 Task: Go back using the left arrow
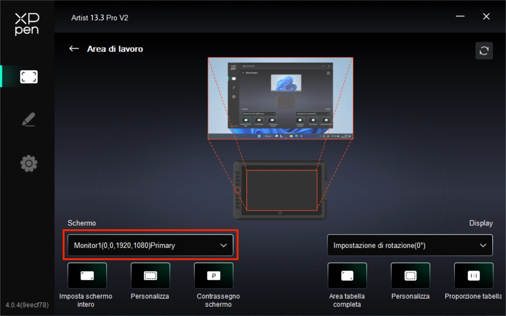74,49
